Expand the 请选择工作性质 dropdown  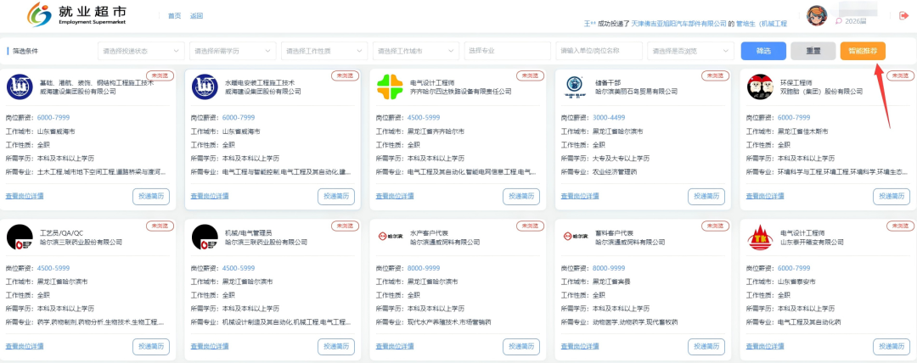pyautogui.click(x=323, y=51)
